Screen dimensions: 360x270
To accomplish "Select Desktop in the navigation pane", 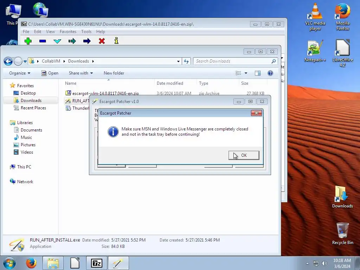I will click(x=28, y=93).
